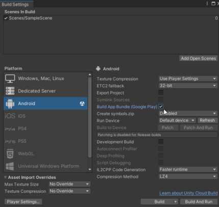Screen dimensions: 219x207
Task: Select the Windows, Mac, Linux monitor icon
Action: pyautogui.click(x=10, y=79)
